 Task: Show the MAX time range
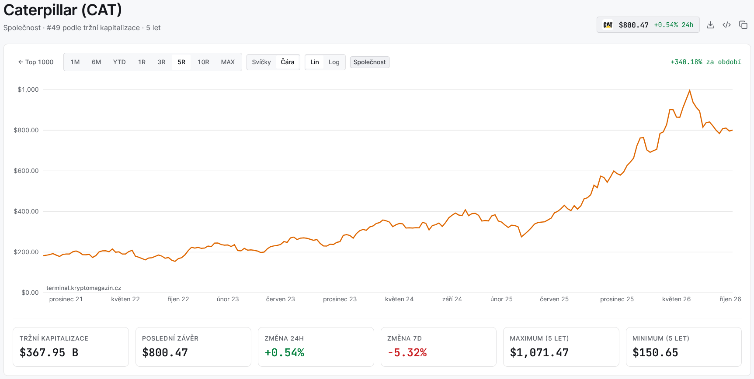click(228, 62)
